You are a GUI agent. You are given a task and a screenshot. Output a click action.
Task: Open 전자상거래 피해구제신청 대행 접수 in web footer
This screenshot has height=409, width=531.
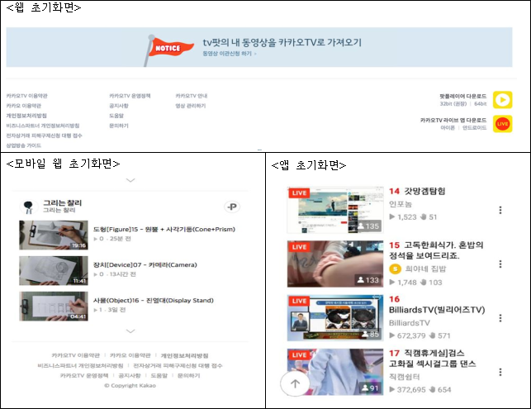[44, 136]
